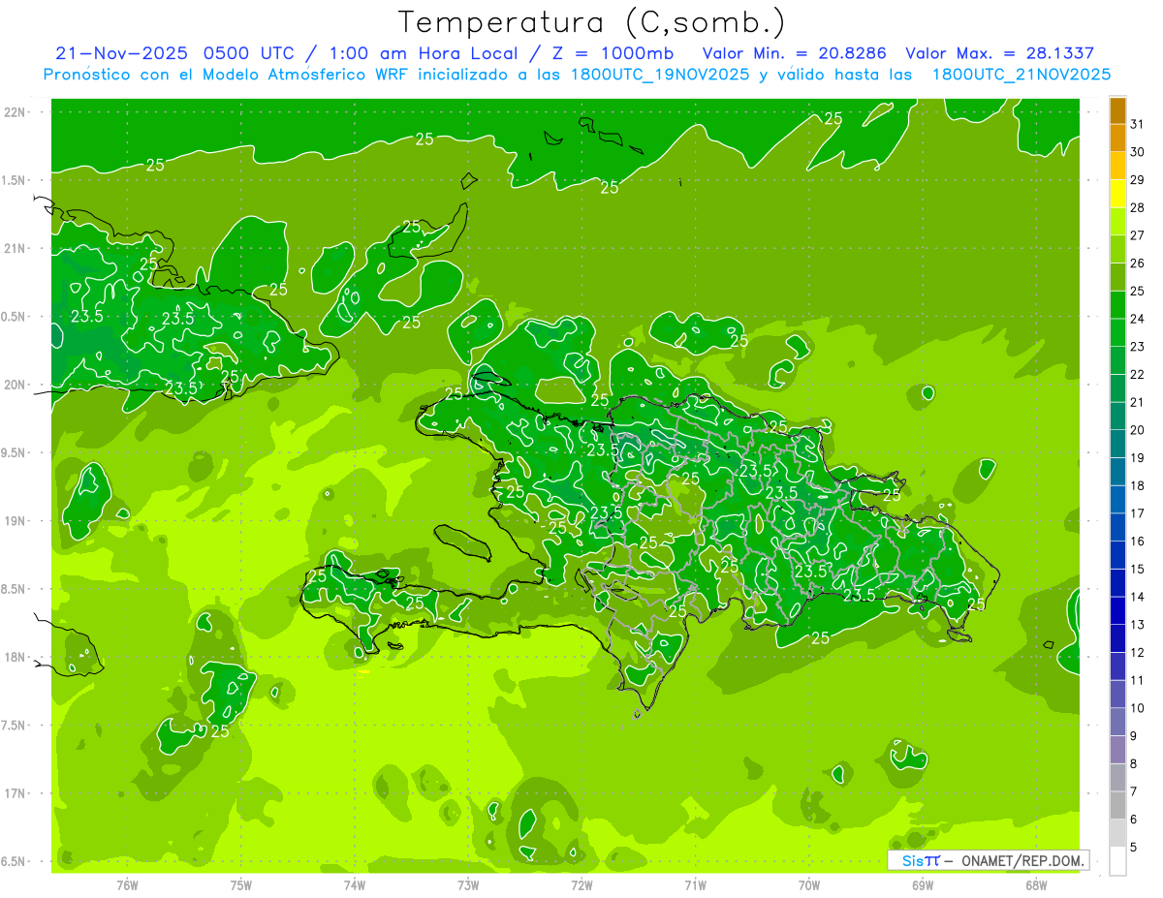Screen dimensions: 1163x898
Task: Select the gray swatch between 6 and 7
Action: coord(1117,806)
